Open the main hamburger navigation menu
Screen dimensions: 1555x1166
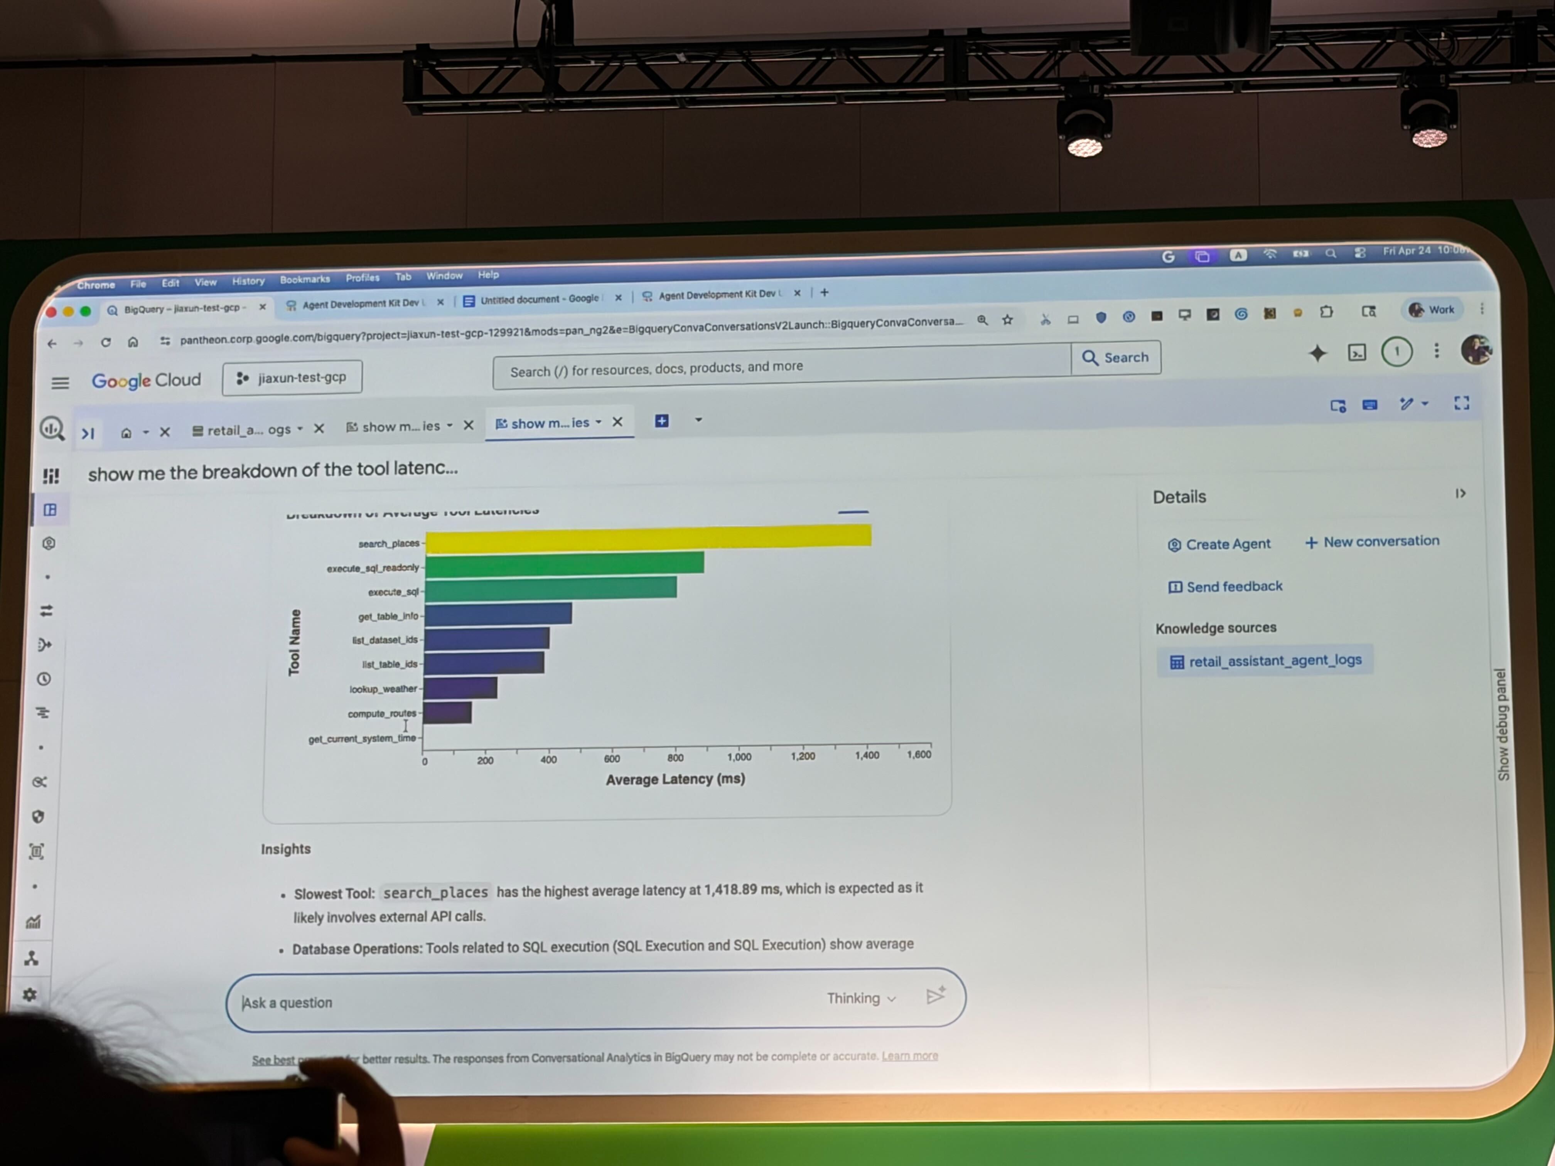click(61, 382)
